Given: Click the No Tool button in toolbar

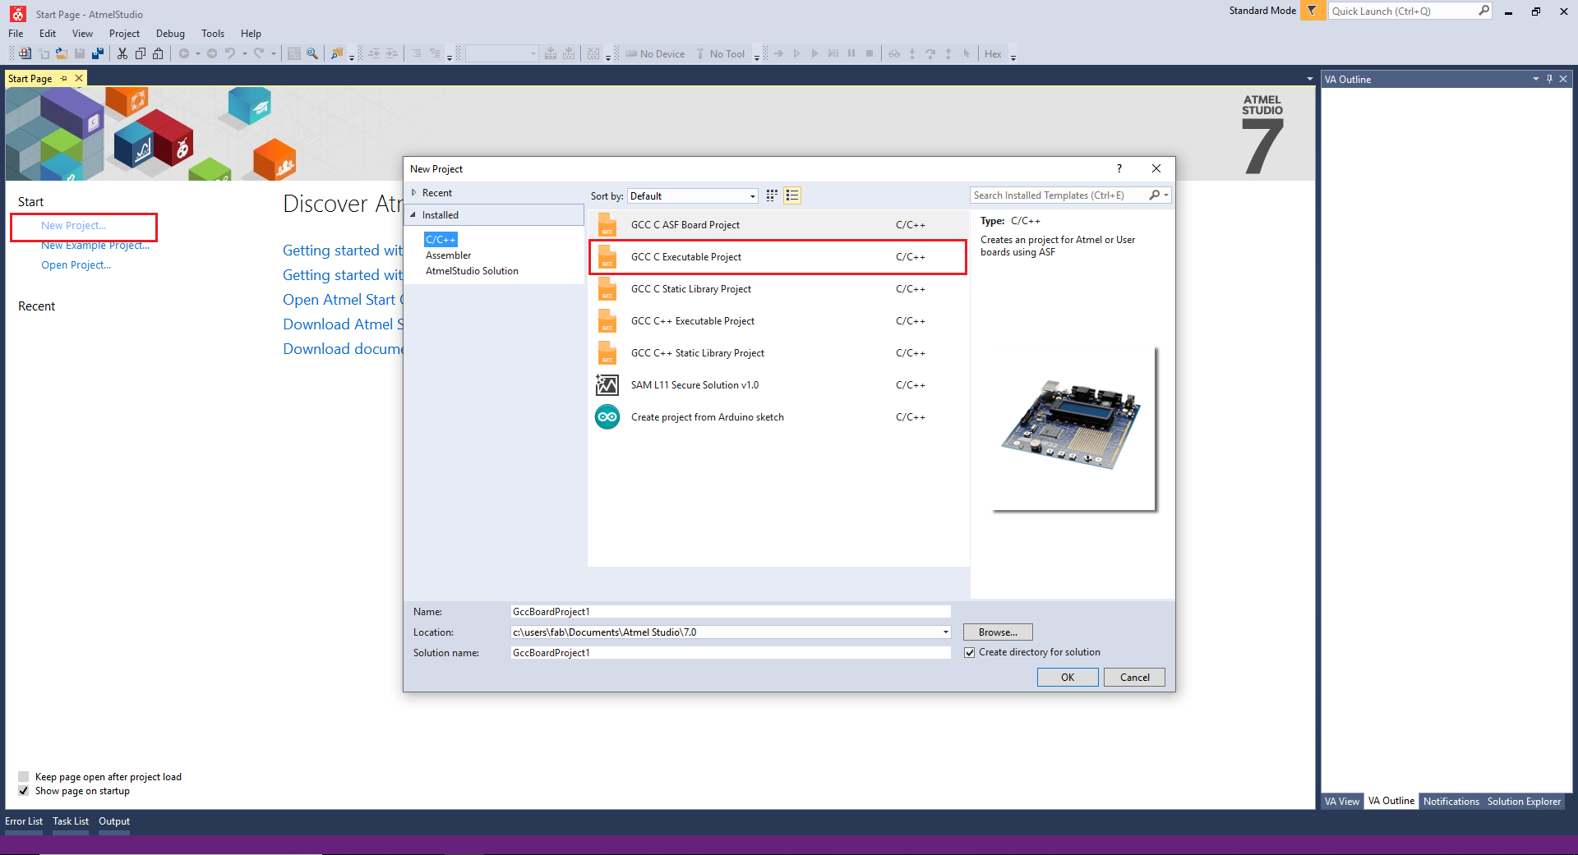Looking at the screenshot, I should (x=721, y=54).
